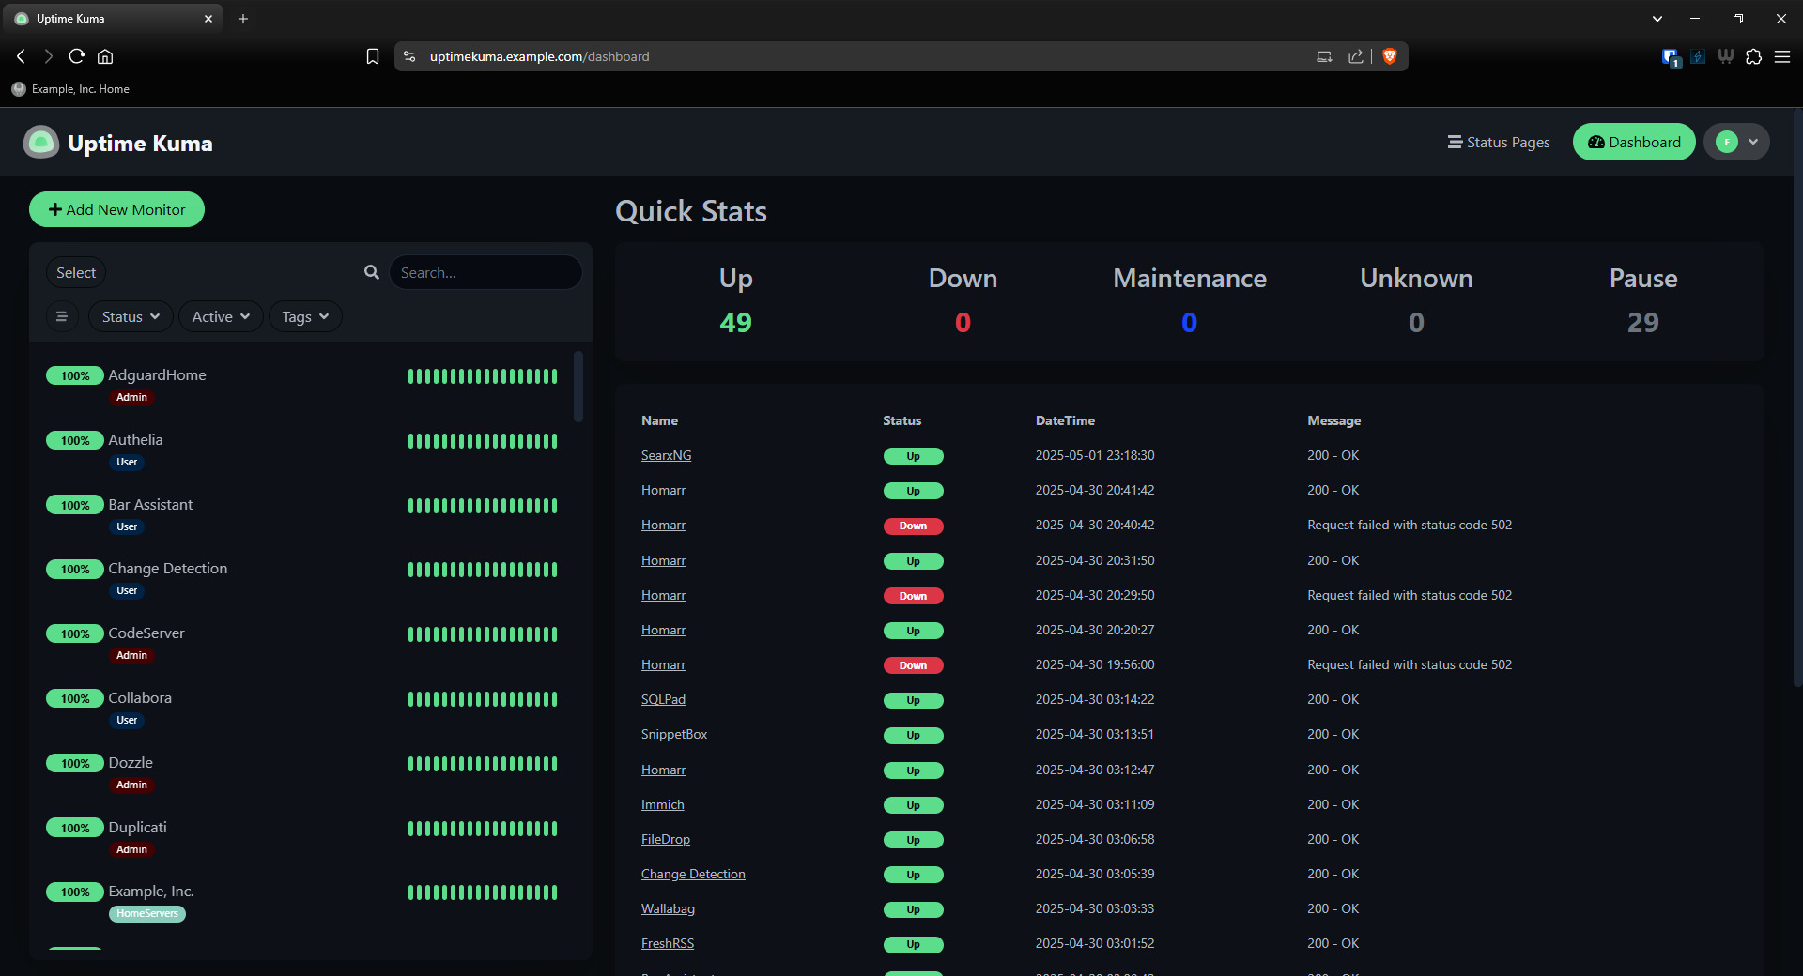
Task: Click the monitor list vertical scrollbar
Action: 578,387
